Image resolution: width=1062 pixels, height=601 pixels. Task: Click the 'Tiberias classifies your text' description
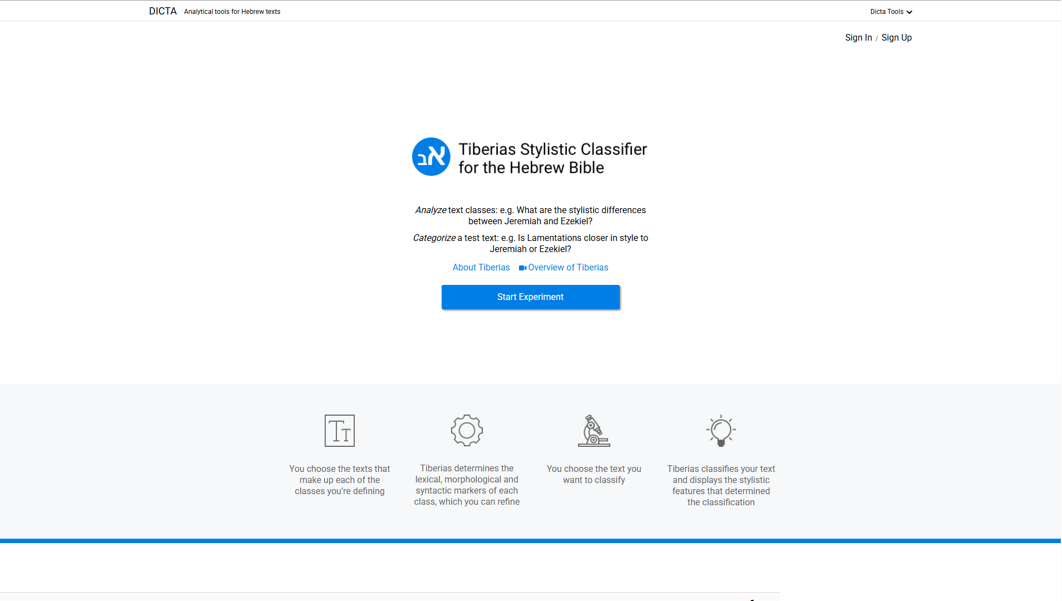point(721,485)
